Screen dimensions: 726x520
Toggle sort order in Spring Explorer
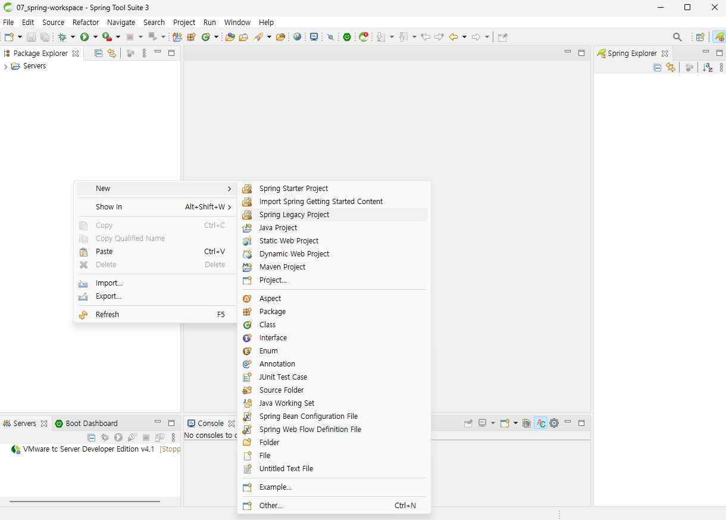pyautogui.click(x=708, y=67)
